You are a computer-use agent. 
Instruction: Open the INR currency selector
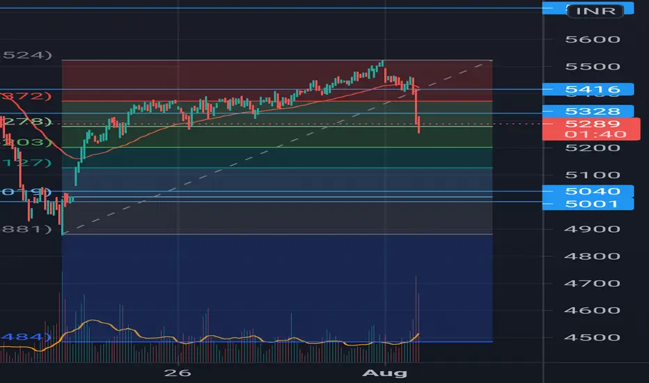click(x=595, y=10)
